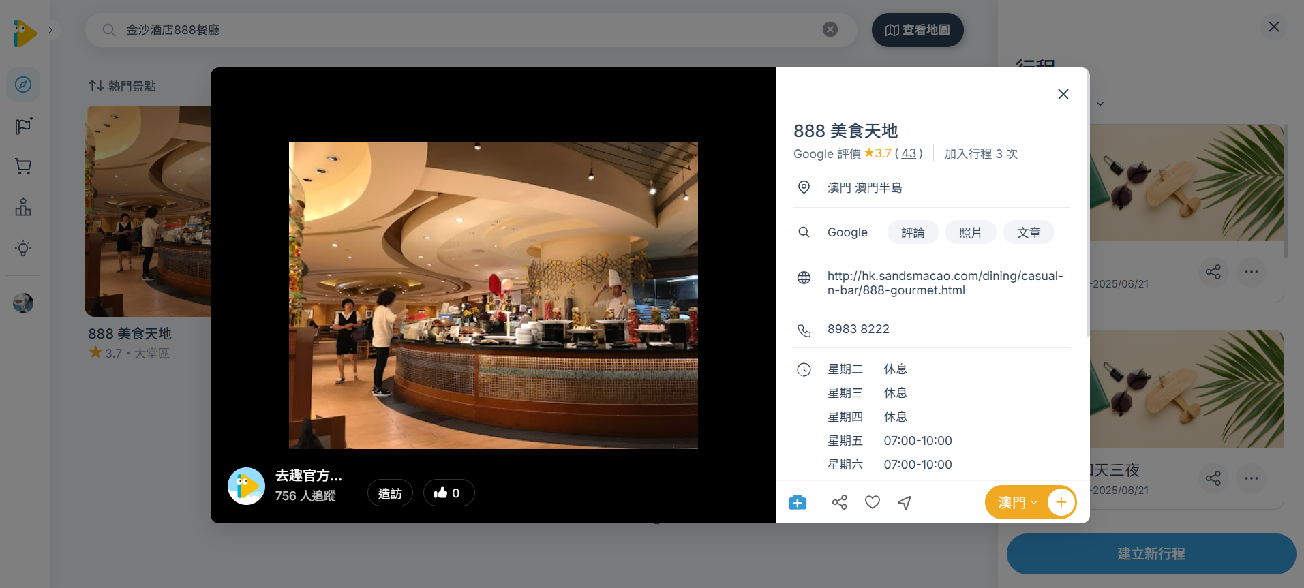Open more options for 天三夜 itinerary card
This screenshot has width=1304, height=588.
tap(1252, 478)
